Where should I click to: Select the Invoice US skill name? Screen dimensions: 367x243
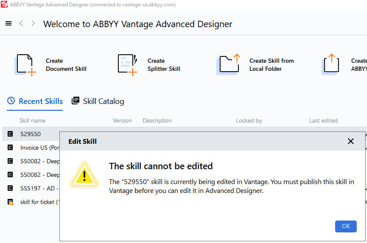(40, 148)
